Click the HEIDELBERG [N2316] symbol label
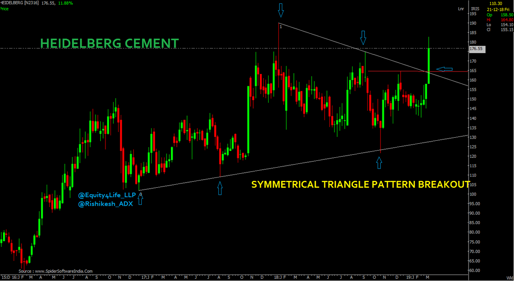This screenshot has height=281, width=514. 19,3
